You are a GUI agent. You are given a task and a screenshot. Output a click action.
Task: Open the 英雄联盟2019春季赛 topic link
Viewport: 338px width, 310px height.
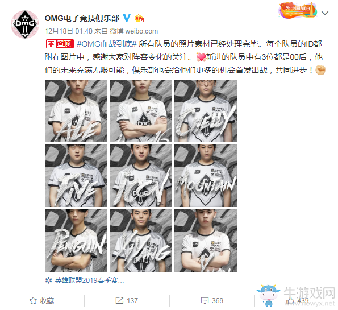(85, 280)
